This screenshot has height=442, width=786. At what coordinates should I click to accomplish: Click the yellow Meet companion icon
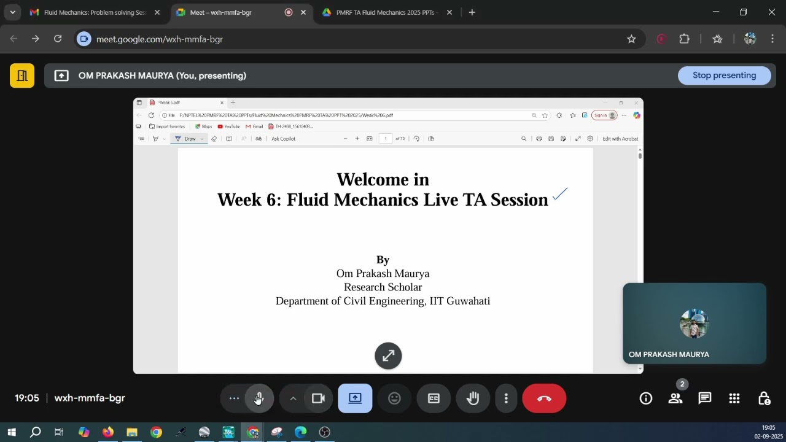coord(22,76)
